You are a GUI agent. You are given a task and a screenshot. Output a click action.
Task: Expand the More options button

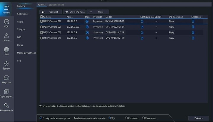pos(98,12)
